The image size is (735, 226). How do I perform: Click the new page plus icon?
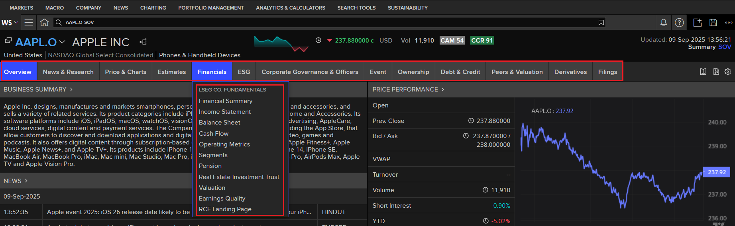pos(697,23)
